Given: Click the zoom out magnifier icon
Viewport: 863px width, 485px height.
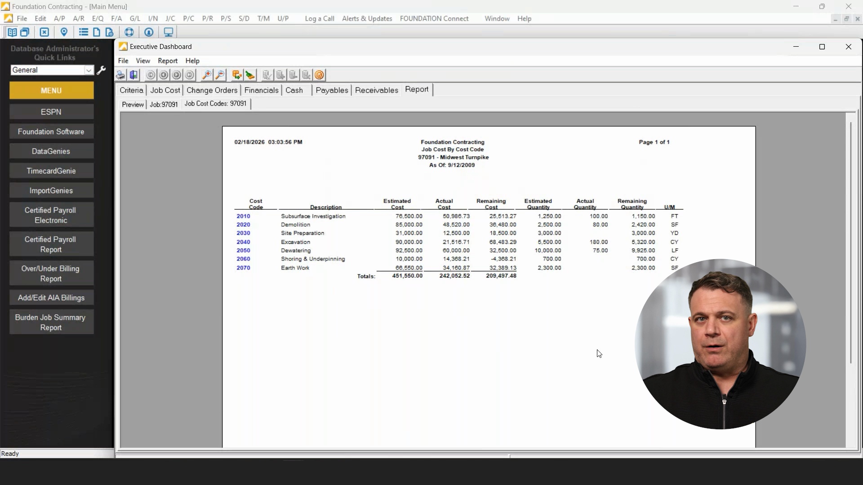Looking at the screenshot, I should (220, 75).
